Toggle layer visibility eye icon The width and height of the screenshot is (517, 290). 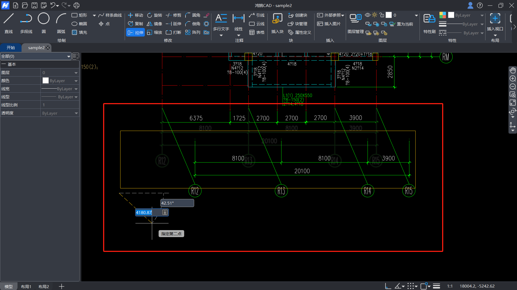367,15
